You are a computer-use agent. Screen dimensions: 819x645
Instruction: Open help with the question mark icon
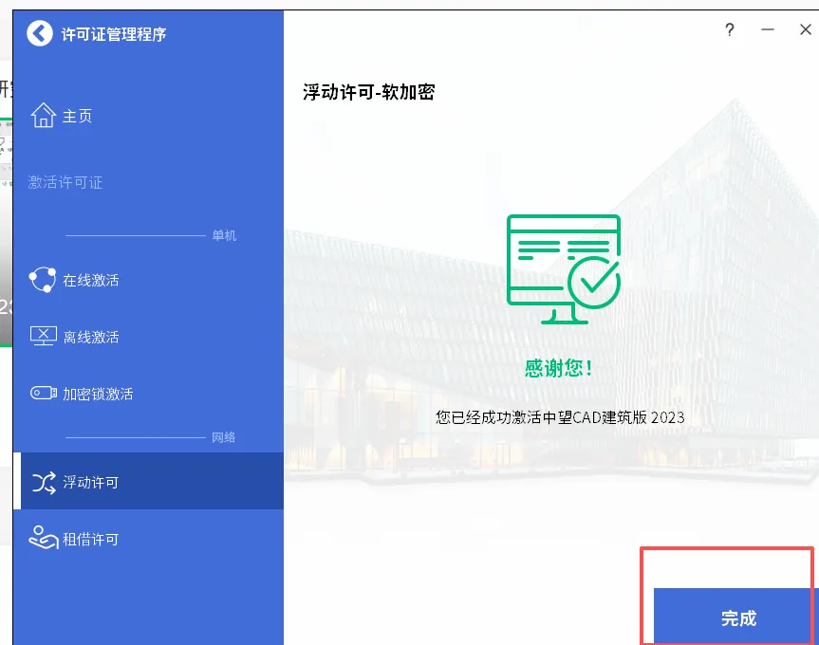(730, 29)
